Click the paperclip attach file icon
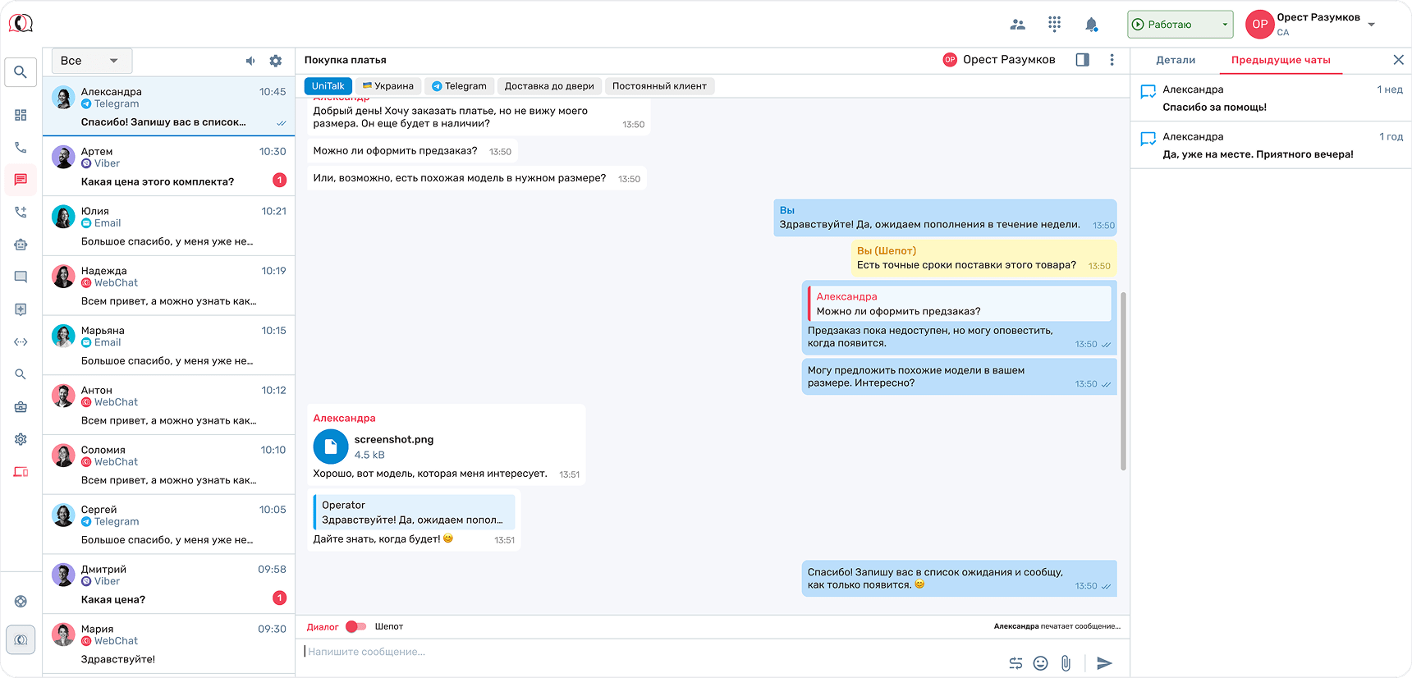Screen dimensions: 1412x678 1066,663
